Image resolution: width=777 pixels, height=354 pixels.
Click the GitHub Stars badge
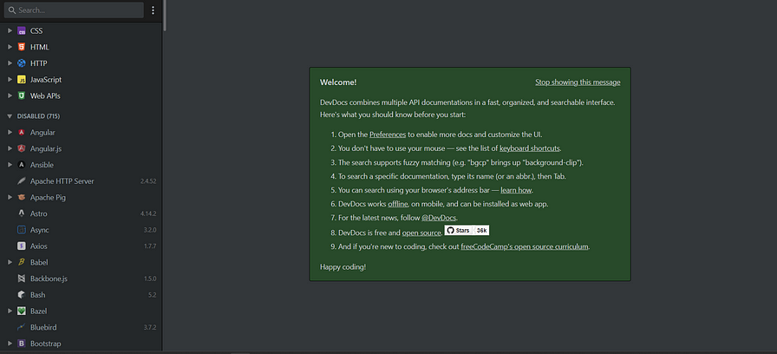point(467,231)
